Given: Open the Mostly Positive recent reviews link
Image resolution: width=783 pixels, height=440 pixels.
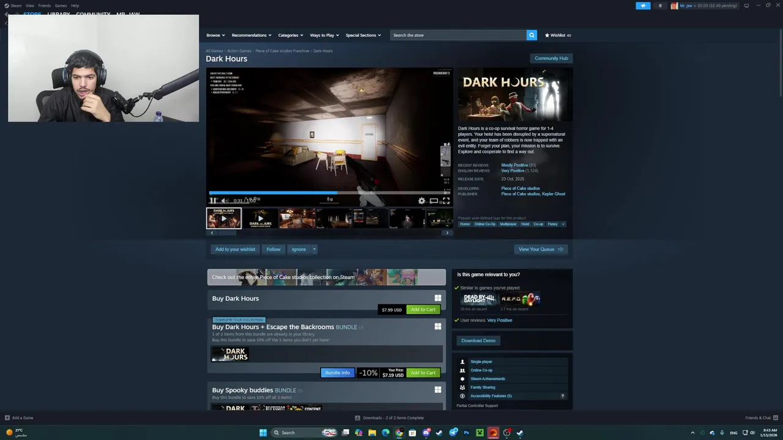Looking at the screenshot, I should [x=514, y=165].
